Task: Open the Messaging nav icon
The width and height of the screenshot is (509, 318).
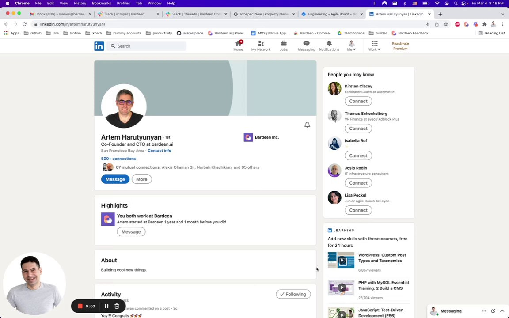Action: 306,46
